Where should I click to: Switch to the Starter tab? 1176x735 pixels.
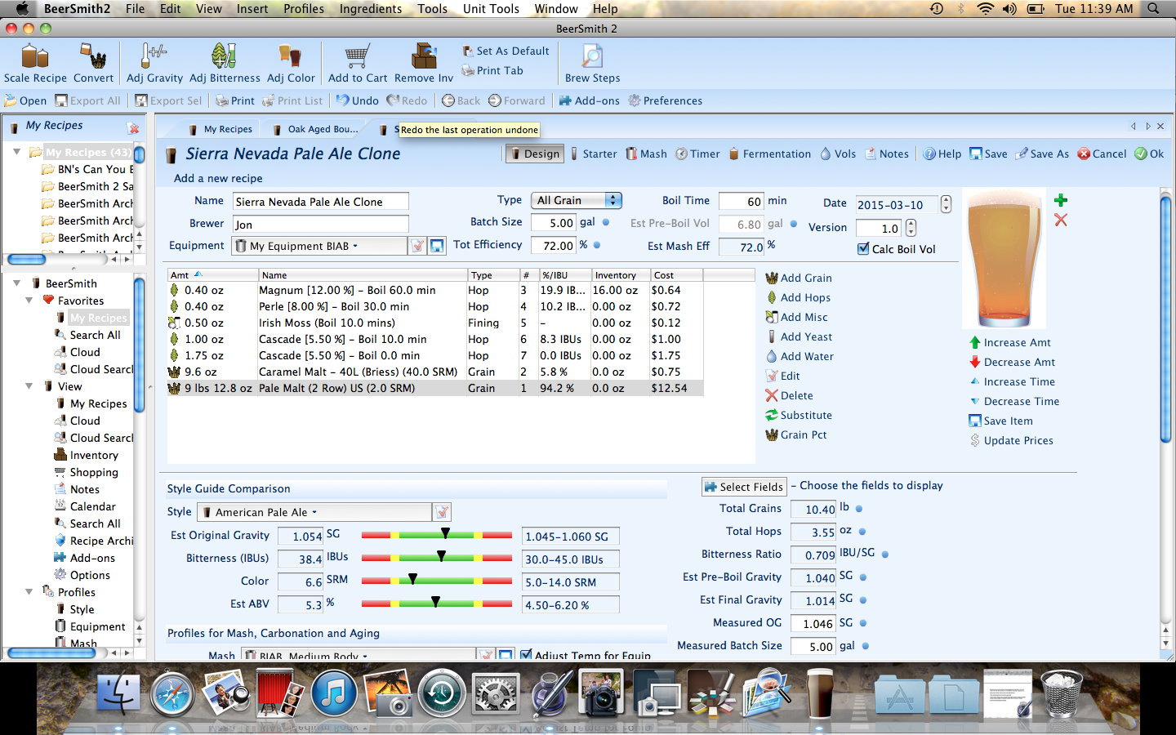pos(593,154)
